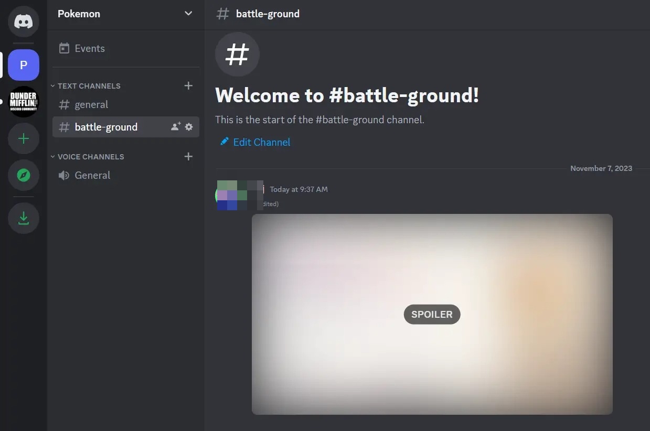Switch to the general channel
650x431 pixels.
tap(91, 104)
